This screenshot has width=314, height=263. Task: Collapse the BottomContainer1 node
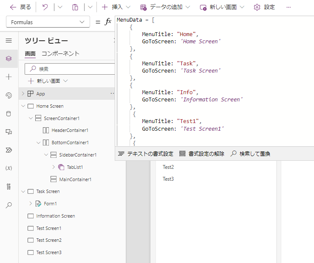38,143
